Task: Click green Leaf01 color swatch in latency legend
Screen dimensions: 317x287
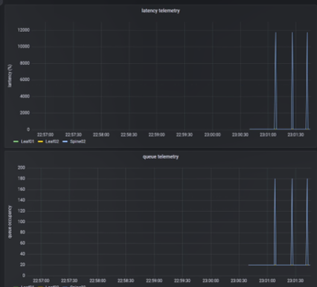Action: click(16, 141)
